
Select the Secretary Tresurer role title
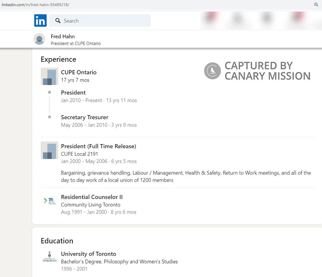click(85, 117)
